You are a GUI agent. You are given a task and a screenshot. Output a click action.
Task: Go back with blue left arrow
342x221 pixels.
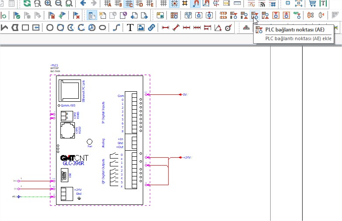point(83,3)
